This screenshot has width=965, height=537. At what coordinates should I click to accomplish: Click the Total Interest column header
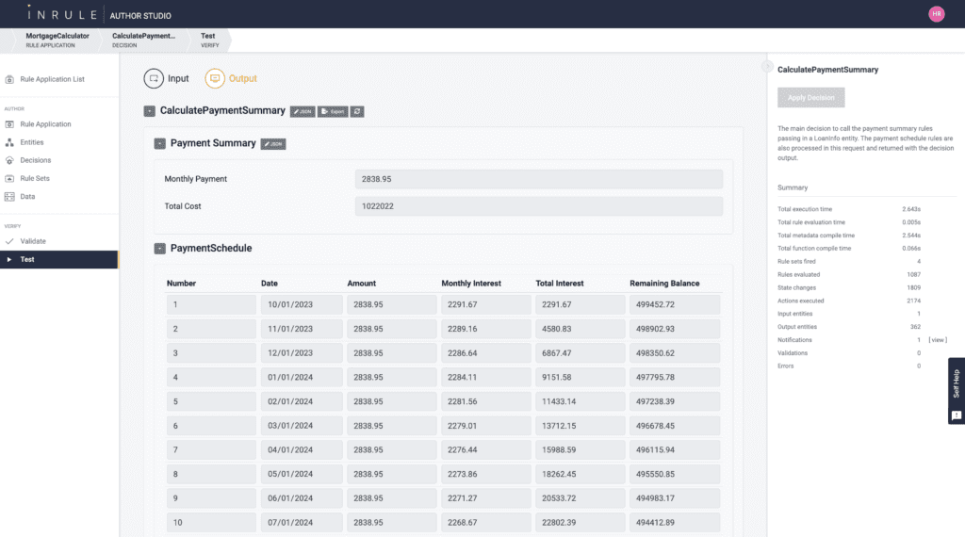click(560, 284)
